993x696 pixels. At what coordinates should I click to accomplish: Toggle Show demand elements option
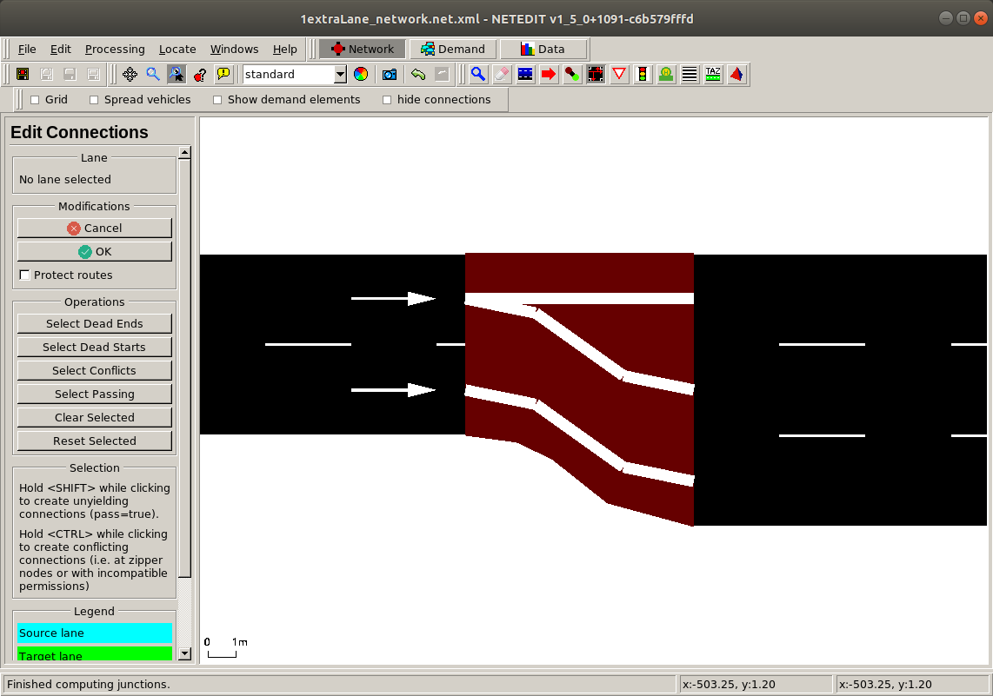217,99
